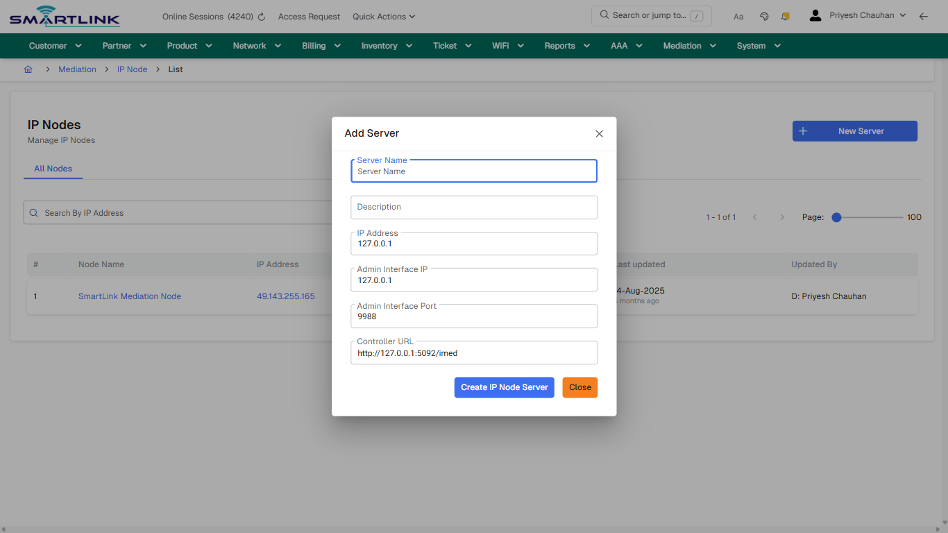Expand the Reports navigation menu
The image size is (948, 533).
[560, 45]
